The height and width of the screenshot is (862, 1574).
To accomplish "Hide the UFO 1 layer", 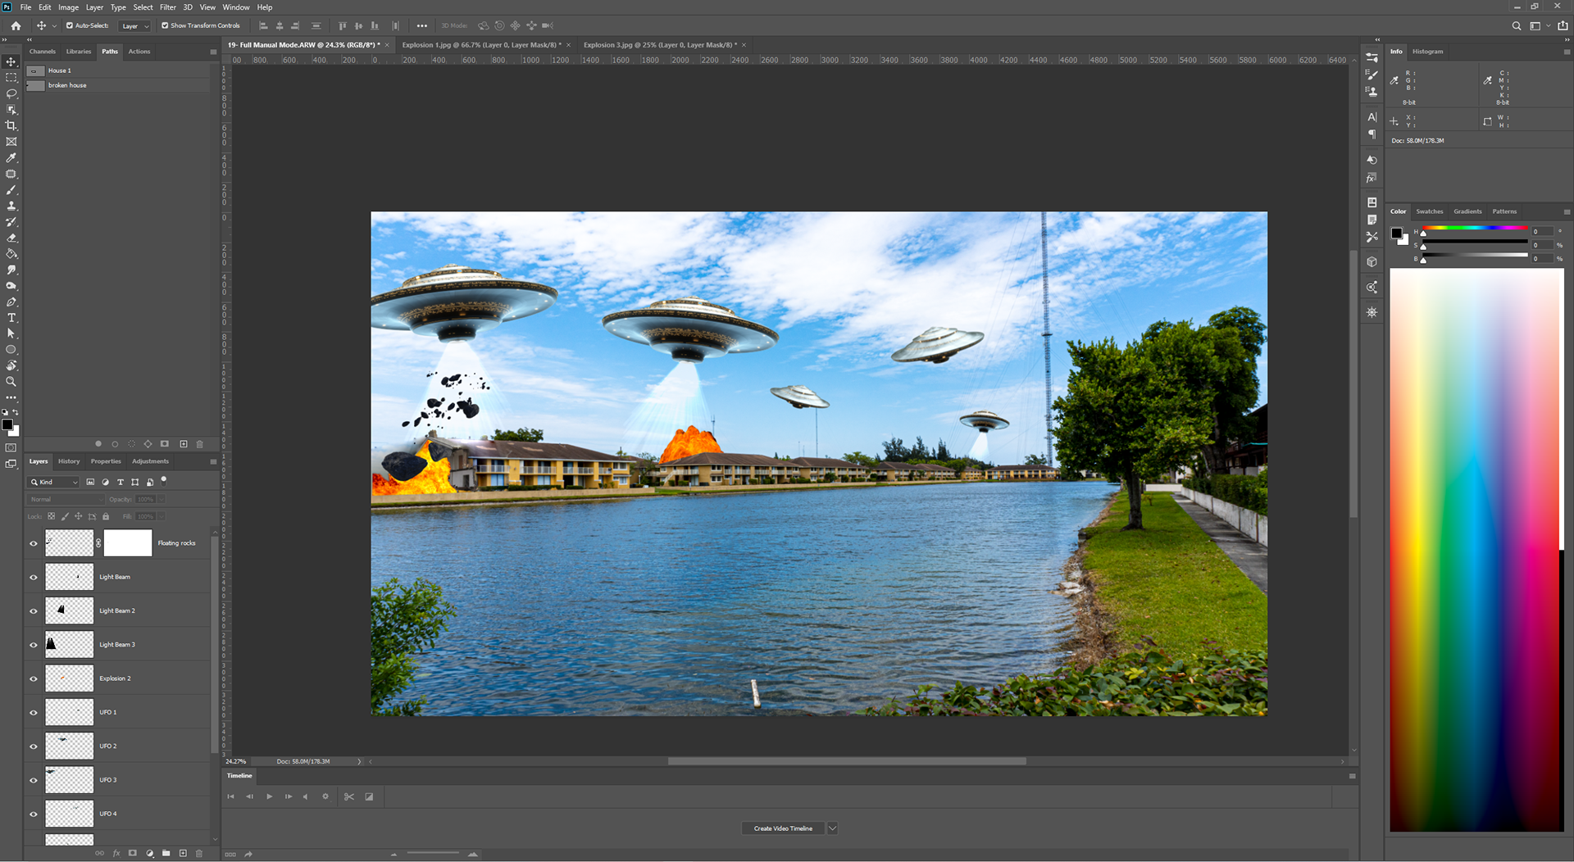I will (x=34, y=712).
